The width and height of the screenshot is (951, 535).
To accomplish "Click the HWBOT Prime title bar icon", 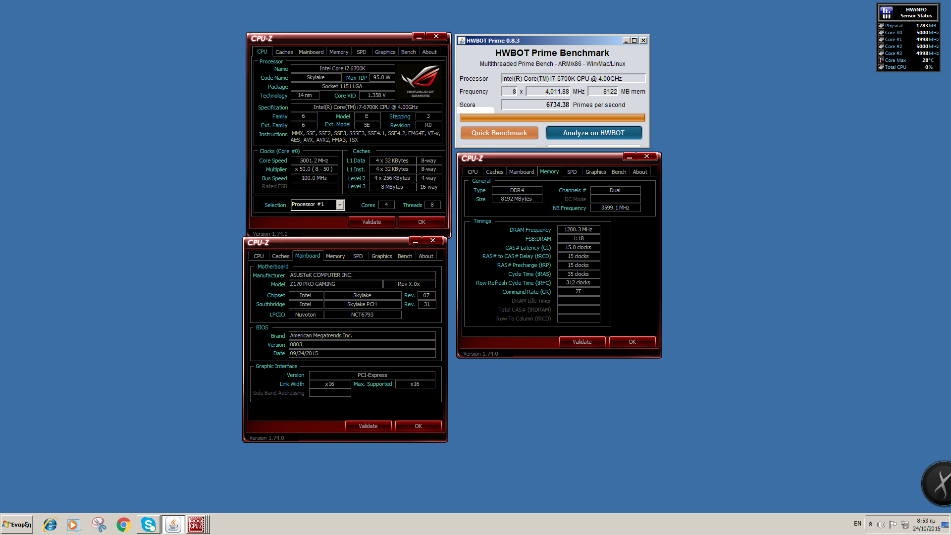I will click(x=462, y=41).
